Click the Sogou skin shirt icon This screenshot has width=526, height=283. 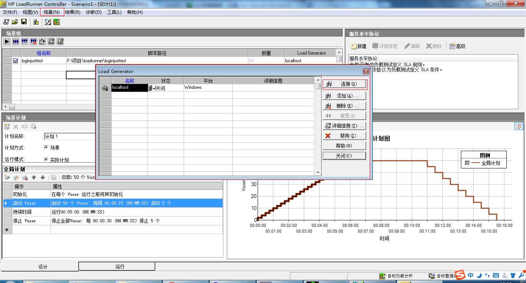[513, 275]
